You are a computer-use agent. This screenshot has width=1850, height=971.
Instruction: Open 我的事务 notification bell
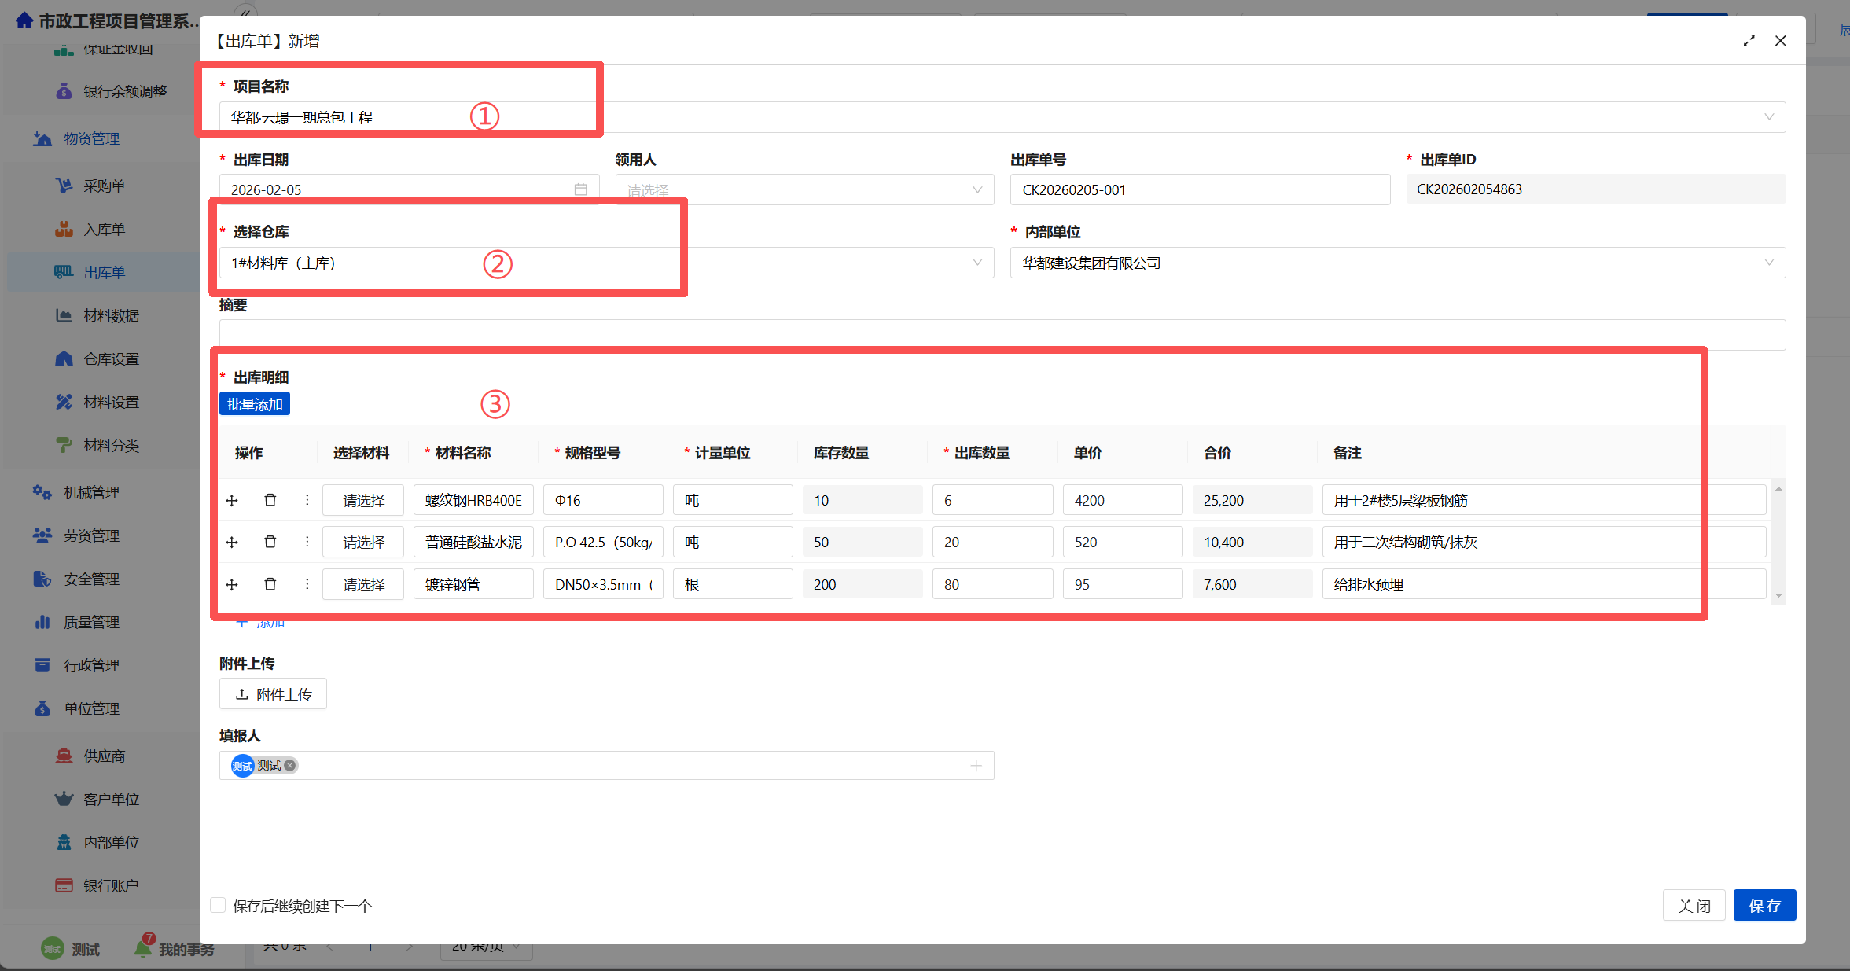point(144,948)
